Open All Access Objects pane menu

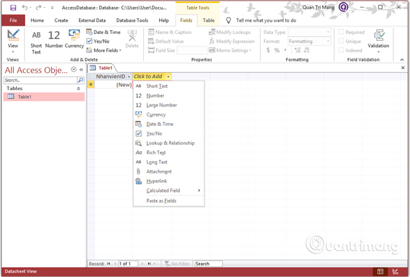[x=74, y=69]
